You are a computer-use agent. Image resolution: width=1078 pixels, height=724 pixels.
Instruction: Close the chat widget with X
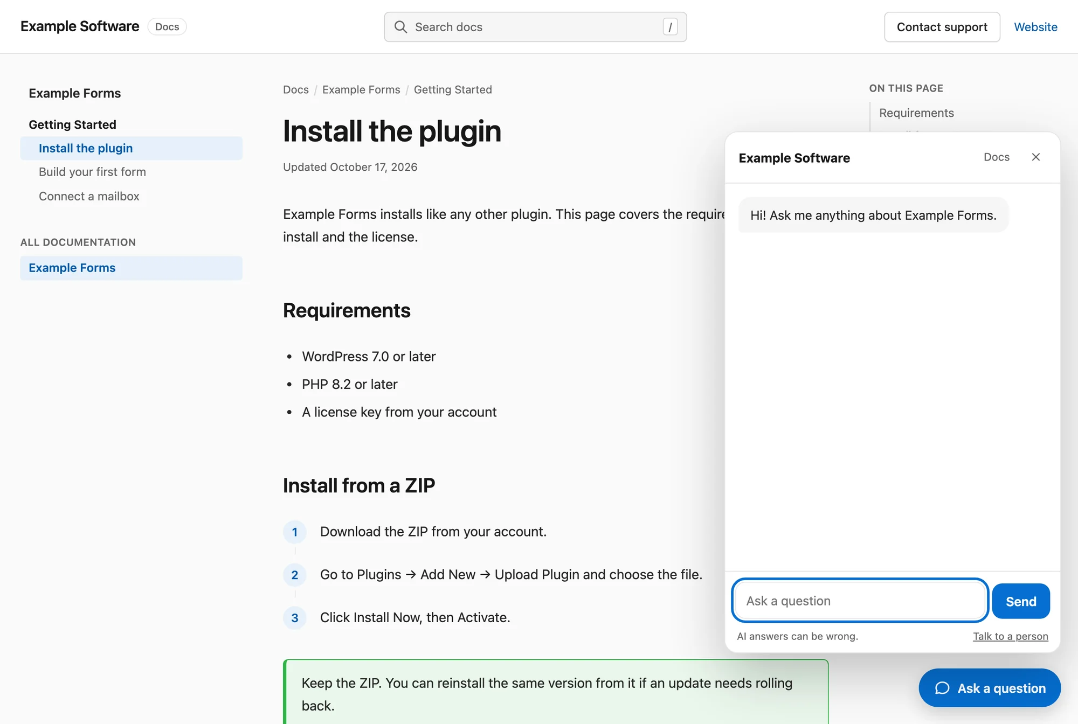(x=1036, y=157)
